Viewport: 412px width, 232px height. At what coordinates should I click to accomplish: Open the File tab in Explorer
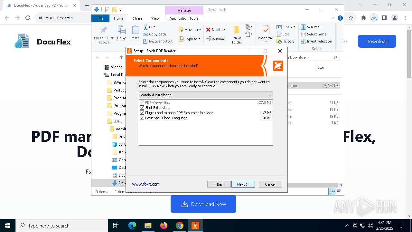(x=100, y=18)
